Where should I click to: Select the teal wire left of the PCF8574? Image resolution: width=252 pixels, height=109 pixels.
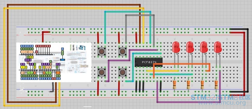click(x=133, y=68)
